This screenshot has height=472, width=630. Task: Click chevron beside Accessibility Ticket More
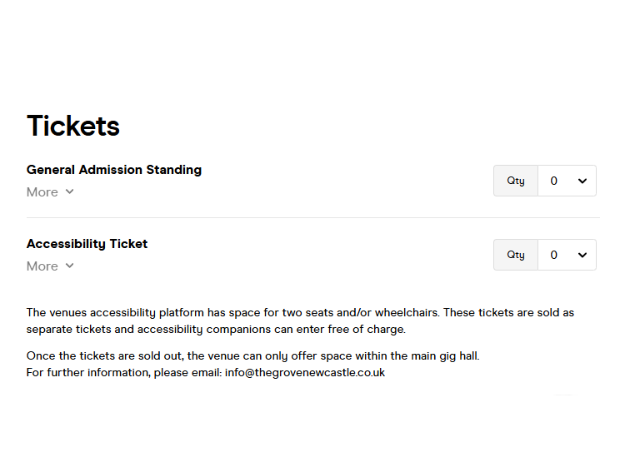pos(70,266)
